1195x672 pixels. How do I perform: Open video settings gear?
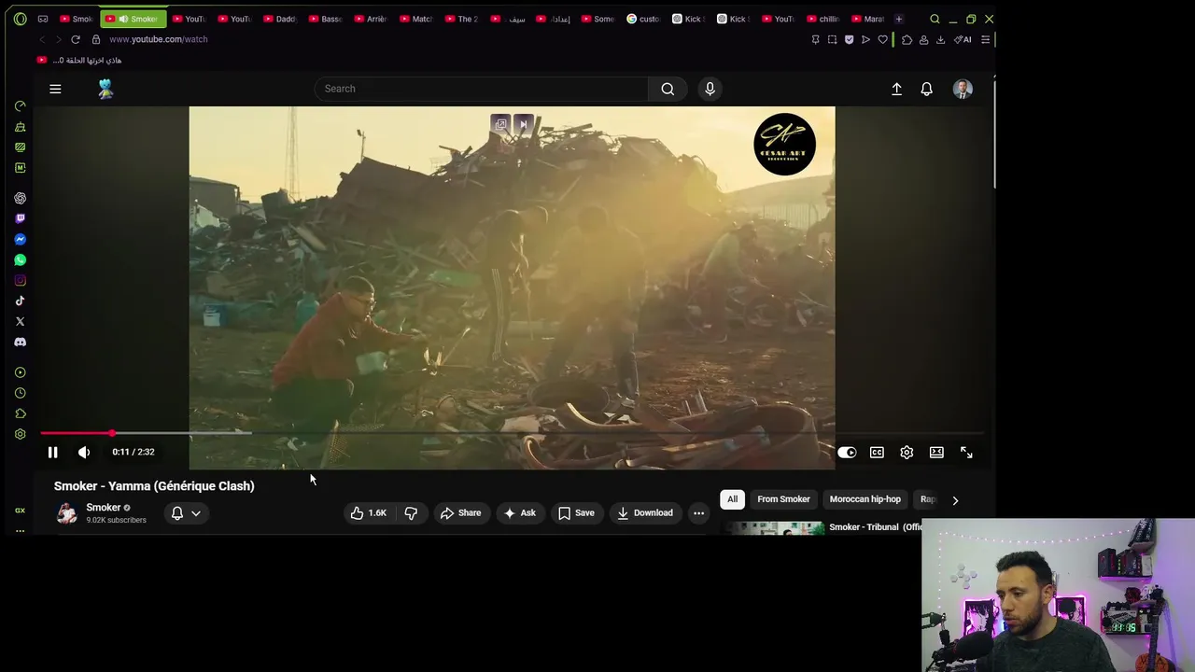pos(907,452)
